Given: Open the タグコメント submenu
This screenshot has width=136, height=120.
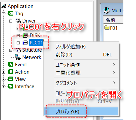Looking at the screenshot, I should pos(81,83).
